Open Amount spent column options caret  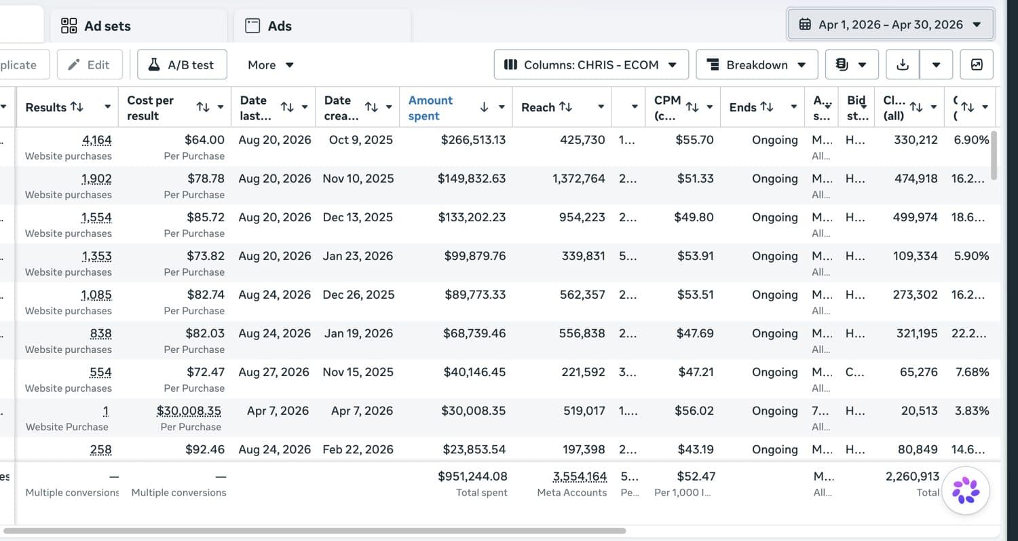click(x=502, y=107)
